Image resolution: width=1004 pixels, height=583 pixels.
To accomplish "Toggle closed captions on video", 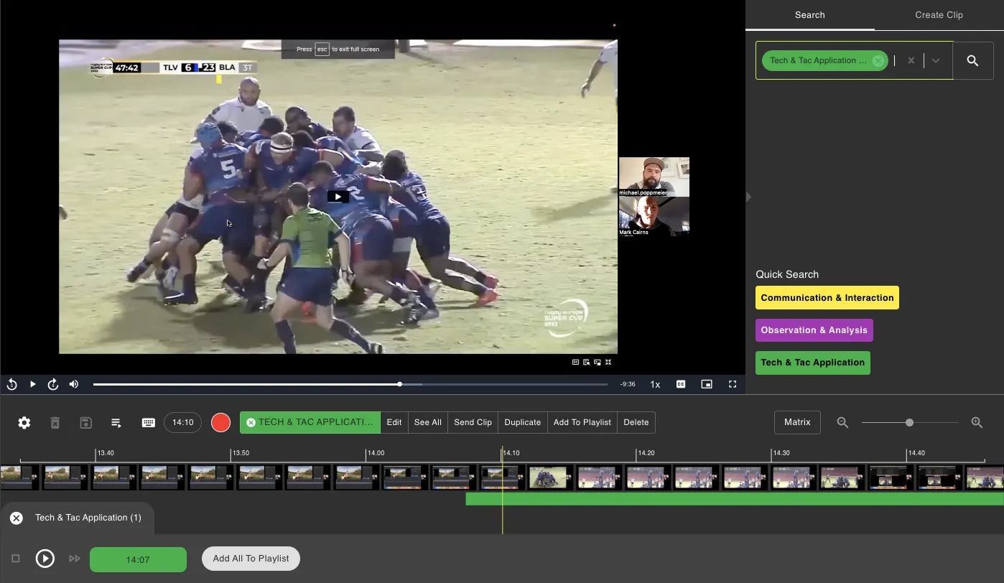I will [681, 384].
